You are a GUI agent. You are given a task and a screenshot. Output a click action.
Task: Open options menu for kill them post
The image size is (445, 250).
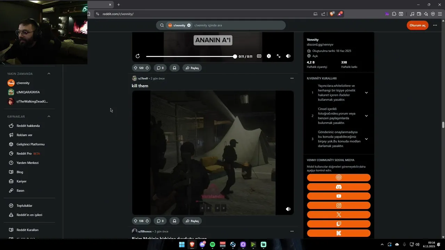pos(292,78)
